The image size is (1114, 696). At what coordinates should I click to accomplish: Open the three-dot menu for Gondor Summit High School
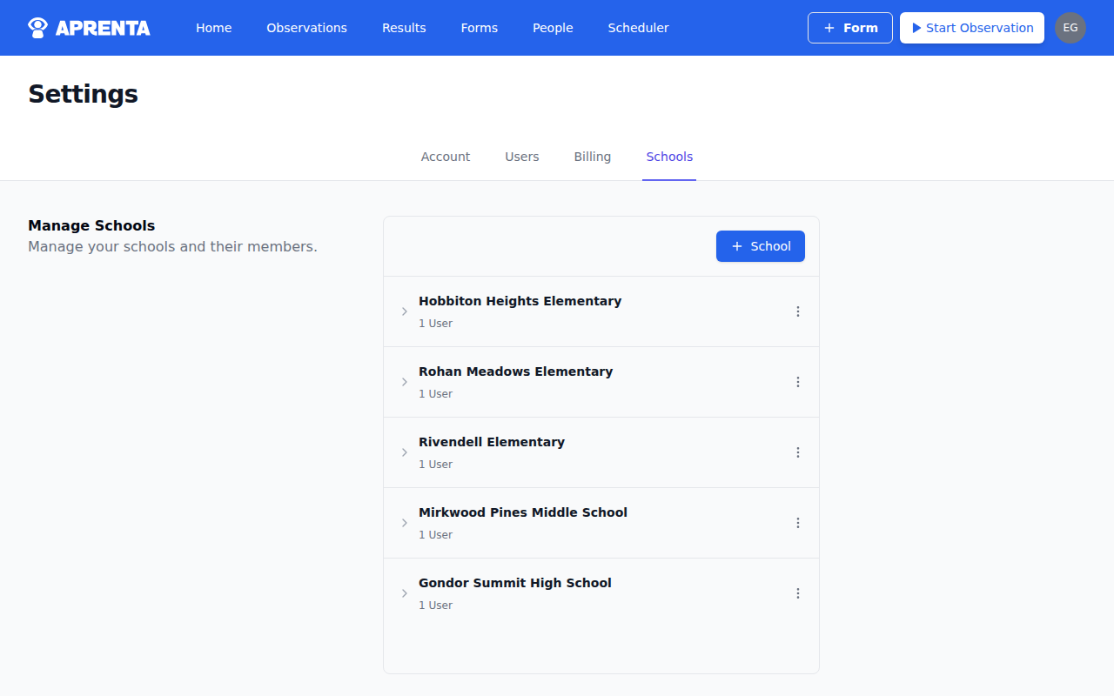click(x=798, y=592)
